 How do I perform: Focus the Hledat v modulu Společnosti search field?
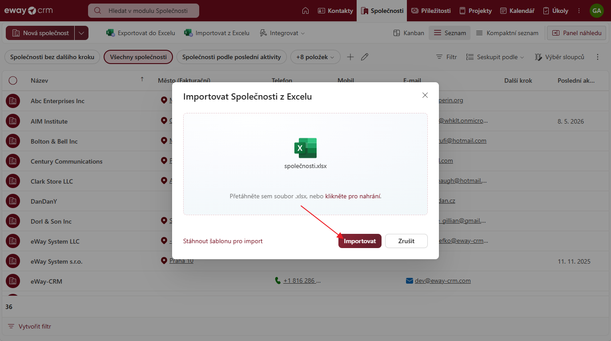(x=144, y=11)
